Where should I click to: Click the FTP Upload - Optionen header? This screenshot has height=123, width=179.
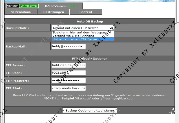[x=90, y=59]
